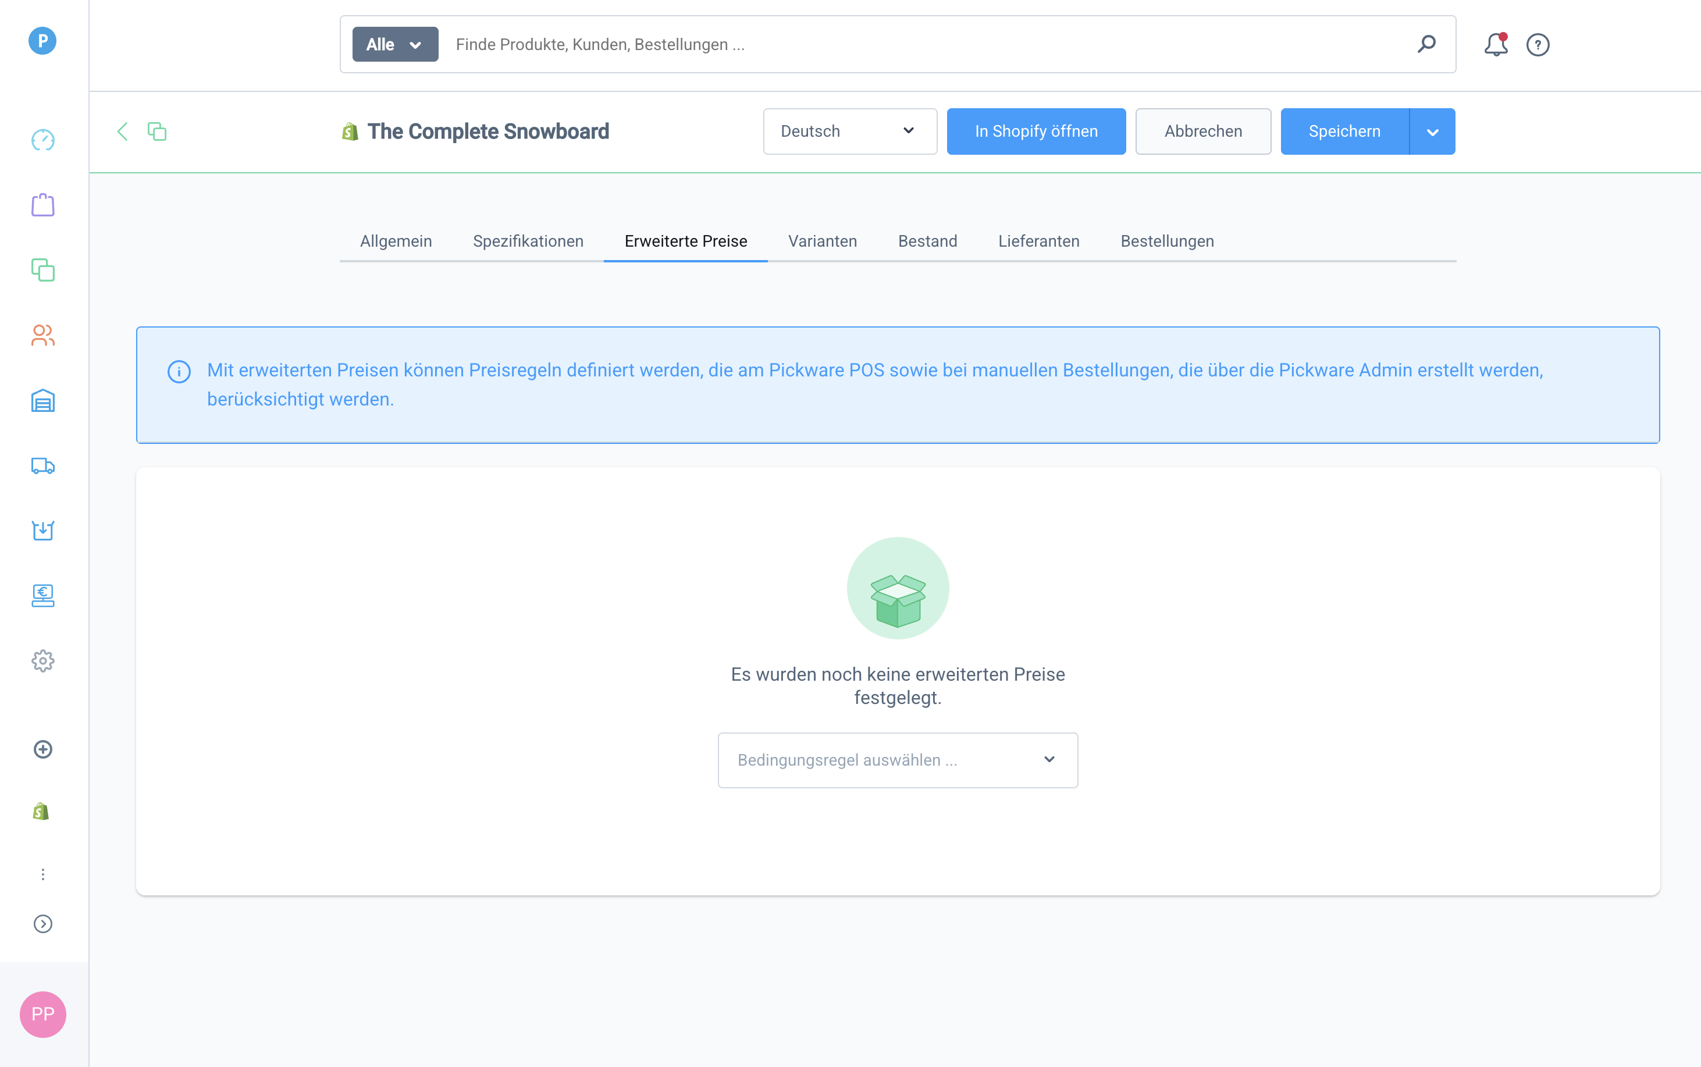Viewport: 1701px width, 1067px height.
Task: Switch to the Bestand tab
Action: [927, 241]
